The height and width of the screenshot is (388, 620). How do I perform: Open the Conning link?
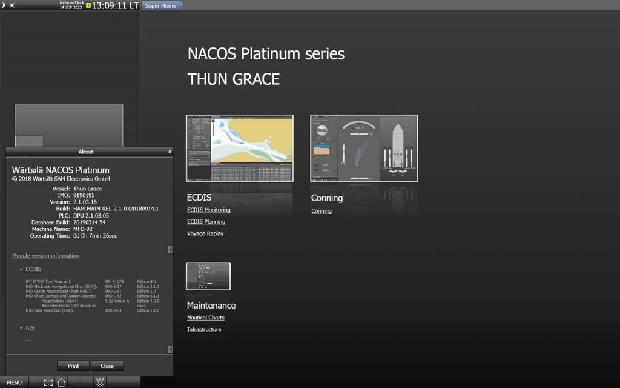point(322,211)
